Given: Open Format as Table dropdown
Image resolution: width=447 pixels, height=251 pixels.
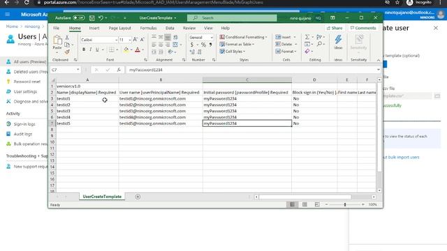Looking at the screenshot, I should pos(237,44).
